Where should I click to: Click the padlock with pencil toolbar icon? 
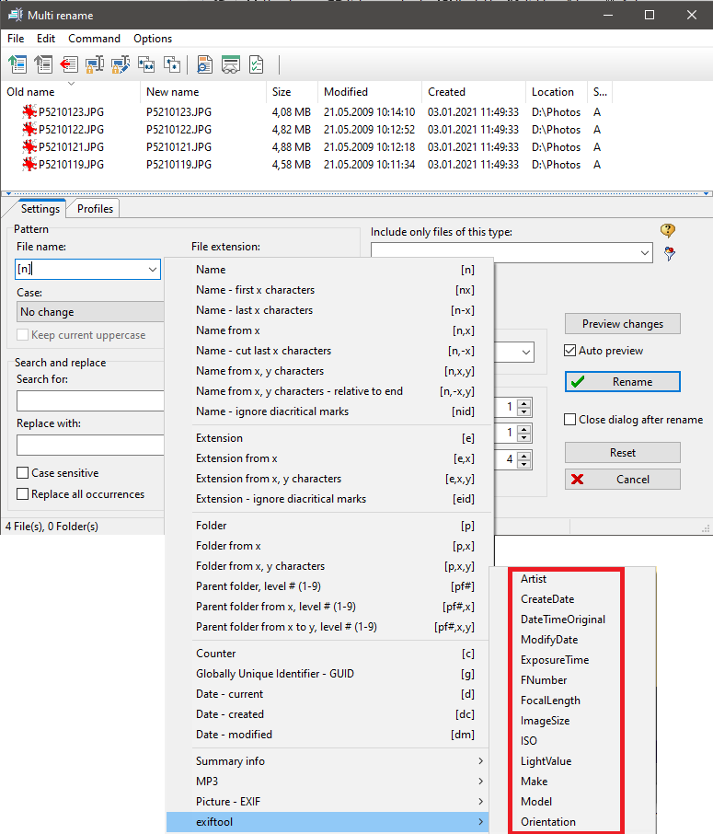tap(120, 64)
